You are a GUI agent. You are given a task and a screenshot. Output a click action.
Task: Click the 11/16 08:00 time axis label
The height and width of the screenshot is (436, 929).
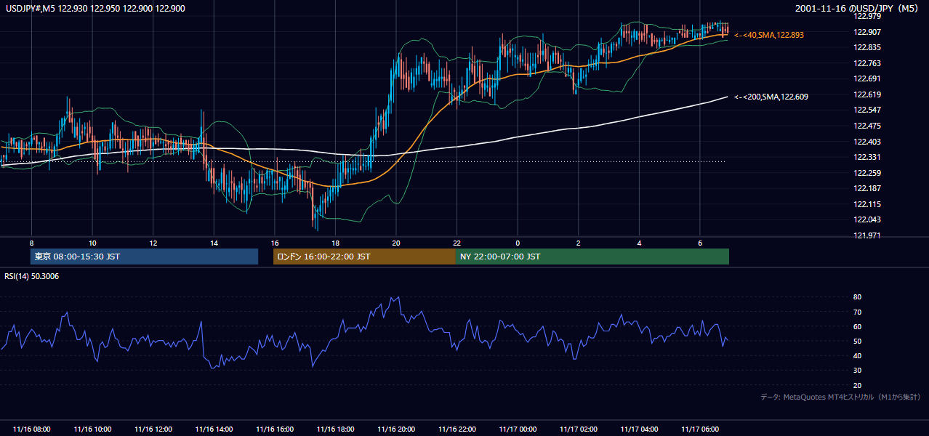tap(31, 429)
